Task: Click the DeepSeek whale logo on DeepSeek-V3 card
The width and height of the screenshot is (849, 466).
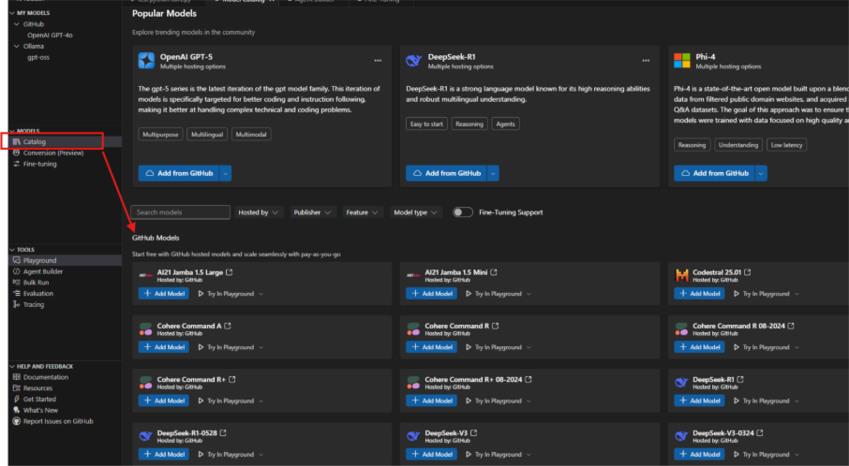Action: (413, 436)
